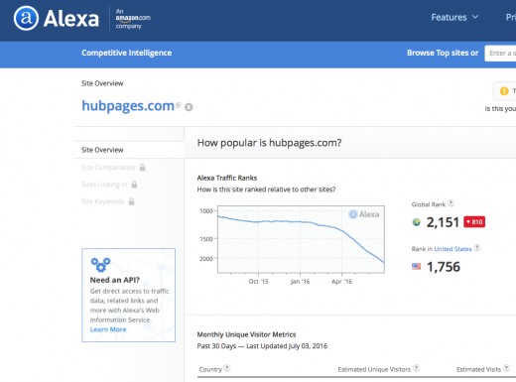The image size is (516, 382).
Task: Click the Alexa traffic rank graph
Action: (301, 239)
